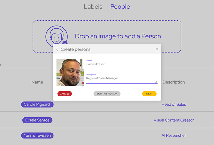
Task: Click the AI Researcher description
Action: tap(174, 136)
